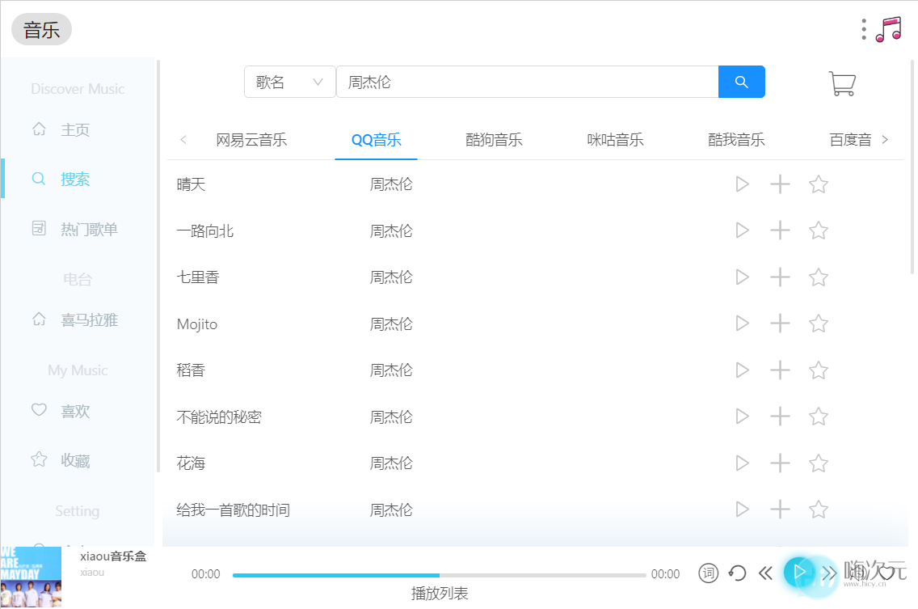The image size is (918, 609).
Task: Click the search magnifier icon to search 周杰伦
Action: [741, 81]
